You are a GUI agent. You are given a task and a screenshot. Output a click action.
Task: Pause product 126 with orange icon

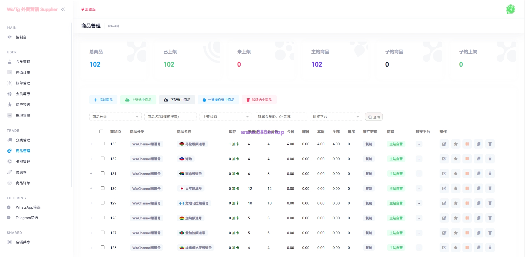467,248
